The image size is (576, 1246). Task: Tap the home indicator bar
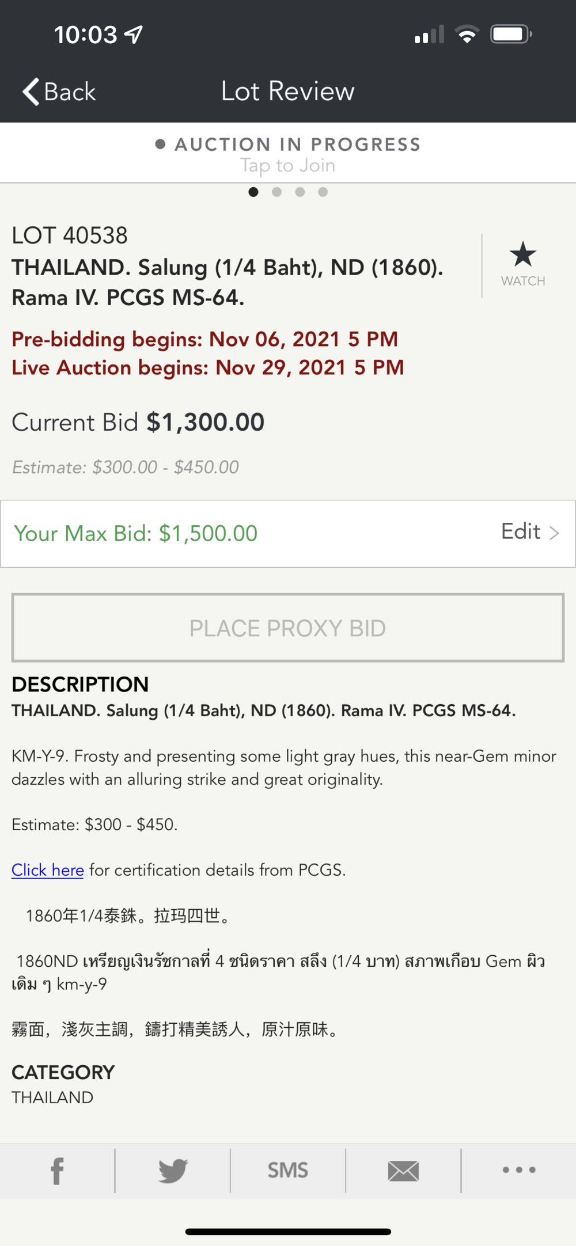pyautogui.click(x=288, y=1232)
